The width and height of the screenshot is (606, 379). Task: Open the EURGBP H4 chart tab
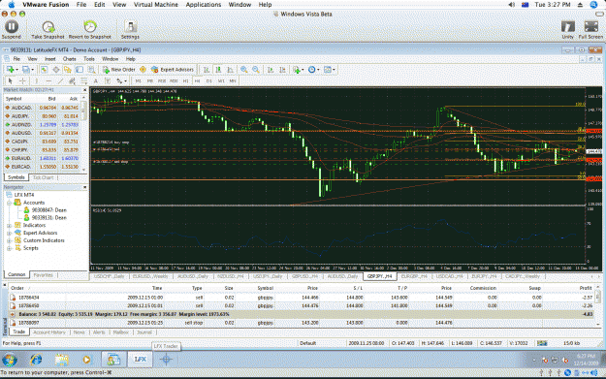tap(414, 276)
